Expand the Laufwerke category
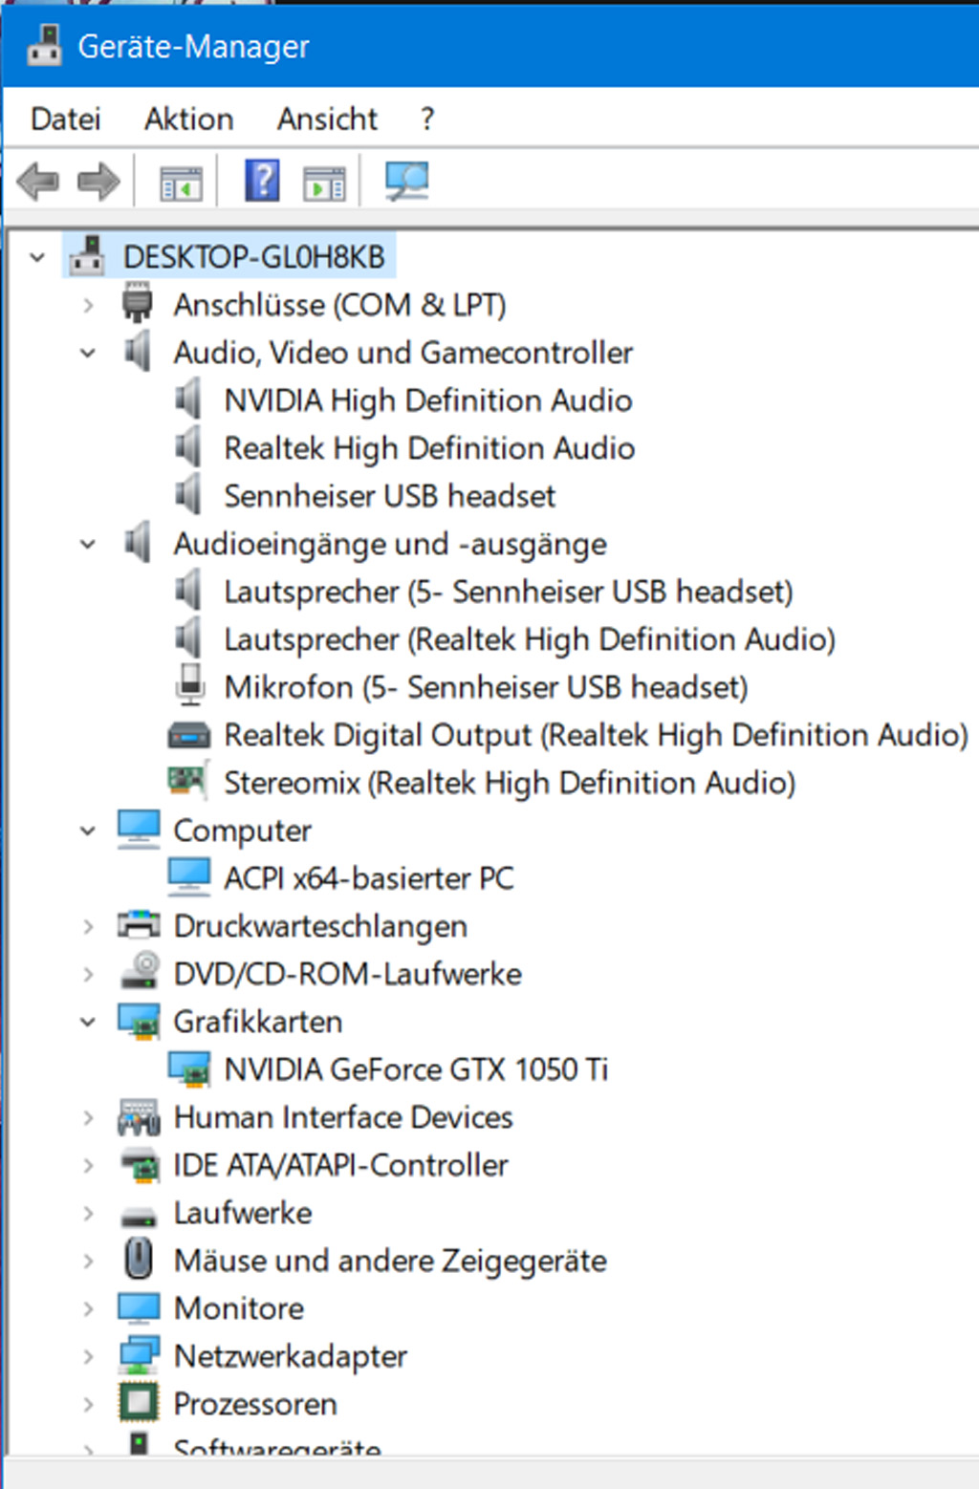Viewport: 979px width, 1489px height. [x=88, y=1213]
